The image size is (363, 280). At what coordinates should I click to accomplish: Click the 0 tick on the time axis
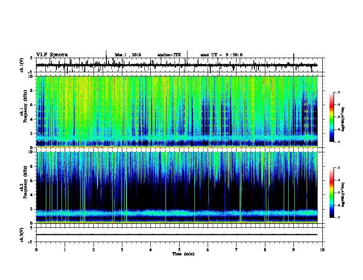click(36, 250)
